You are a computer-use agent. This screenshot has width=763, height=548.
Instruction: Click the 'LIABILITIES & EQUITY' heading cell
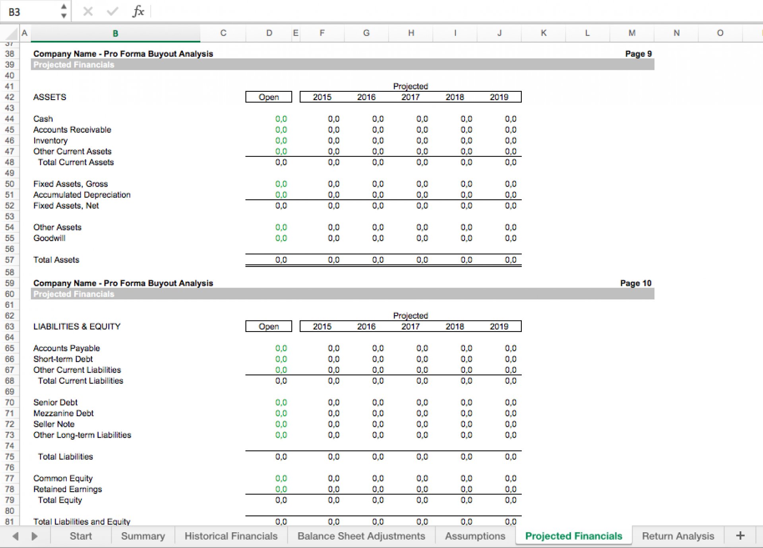[77, 326]
